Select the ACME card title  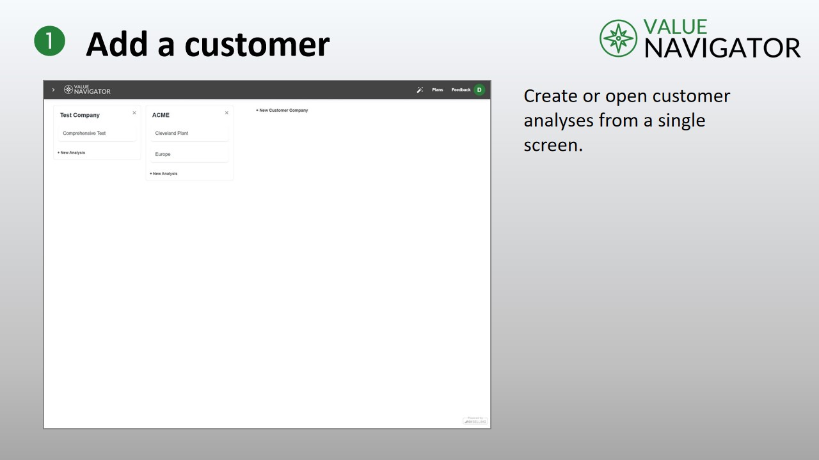[161, 116]
